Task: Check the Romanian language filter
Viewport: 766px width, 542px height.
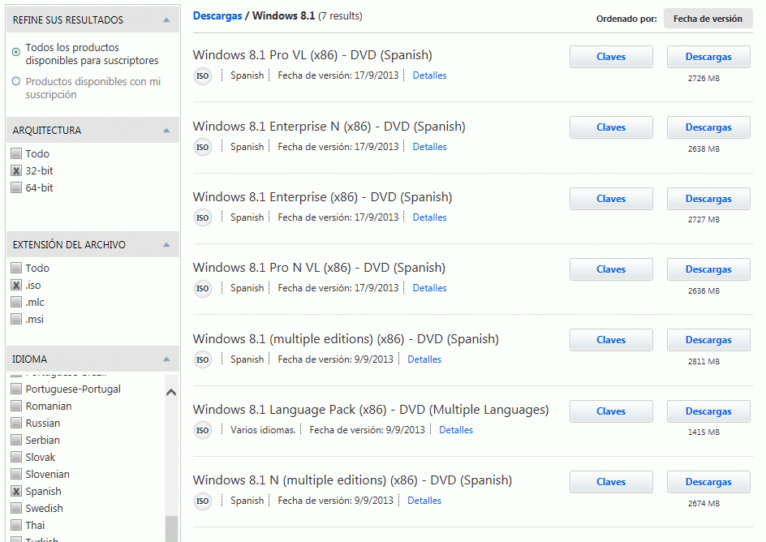Action: [x=16, y=406]
